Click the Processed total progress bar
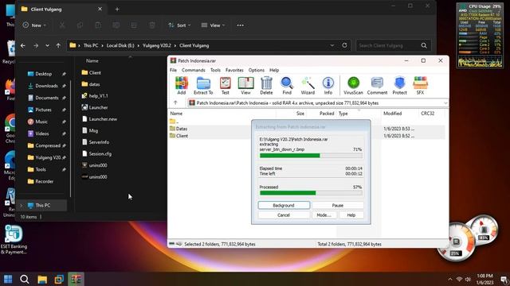Image resolution: width=510 pixels, height=286 pixels. tap(311, 193)
